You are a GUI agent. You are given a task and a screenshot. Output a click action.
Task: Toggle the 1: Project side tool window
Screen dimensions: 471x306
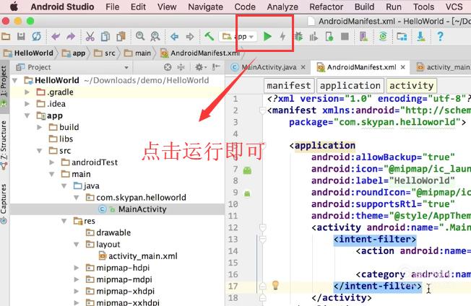coord(4,87)
